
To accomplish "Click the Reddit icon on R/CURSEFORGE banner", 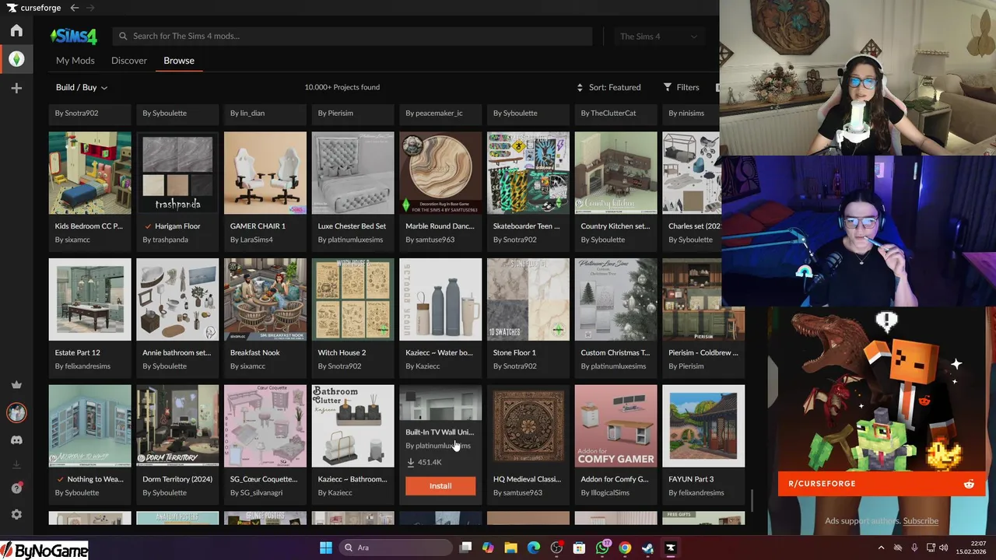I will 969,484.
